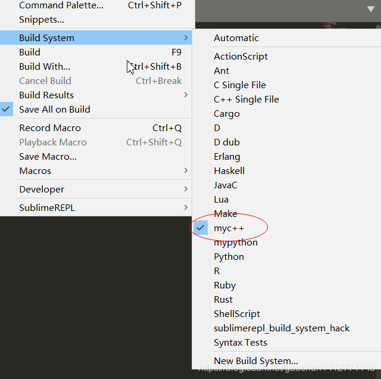The height and width of the screenshot is (379, 381).
Task: Select Lua build system
Action: [x=286, y=200]
